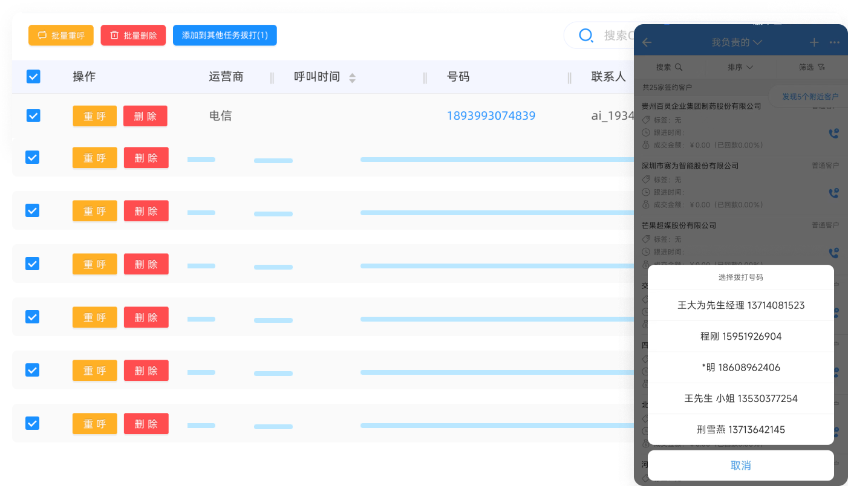Tap 取消 to dismiss dial sheet
Image resolution: width=848 pixels, height=486 pixels.
(x=741, y=465)
